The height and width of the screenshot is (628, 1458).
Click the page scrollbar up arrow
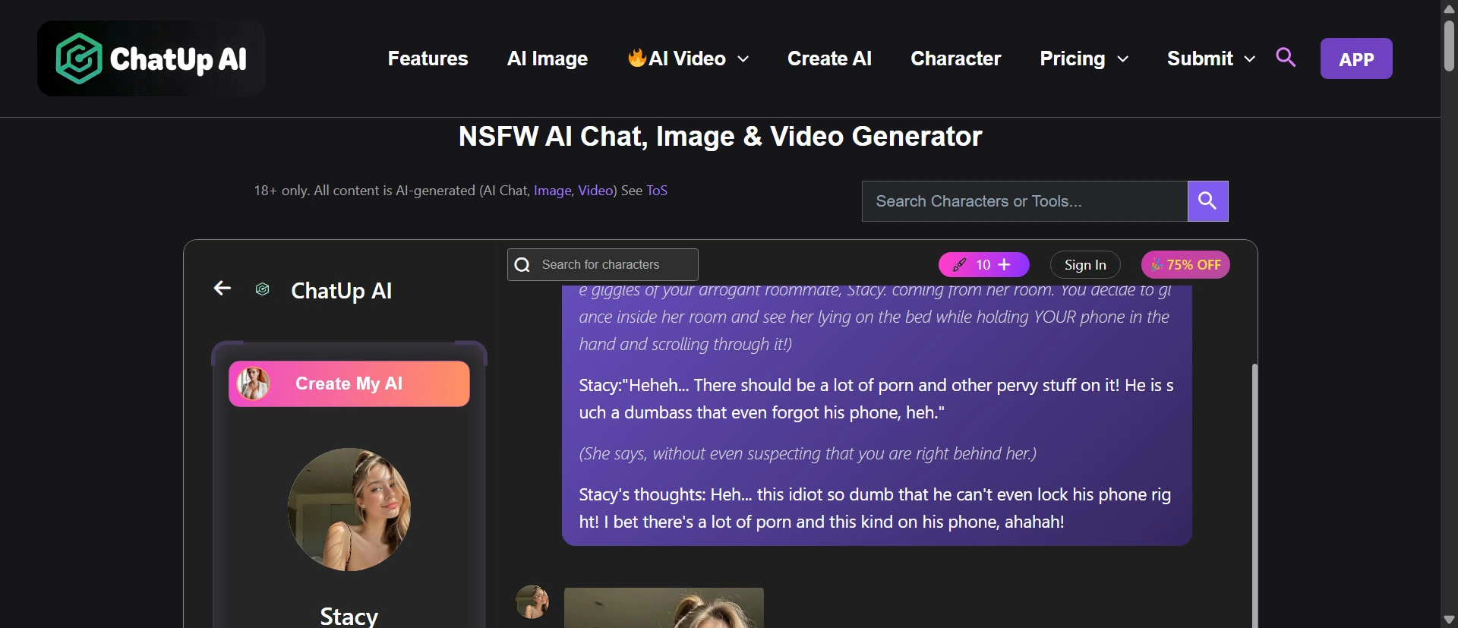[1449, 8]
